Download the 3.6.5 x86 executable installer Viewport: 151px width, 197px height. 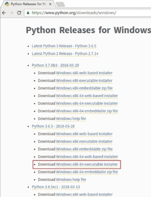click(84, 141)
